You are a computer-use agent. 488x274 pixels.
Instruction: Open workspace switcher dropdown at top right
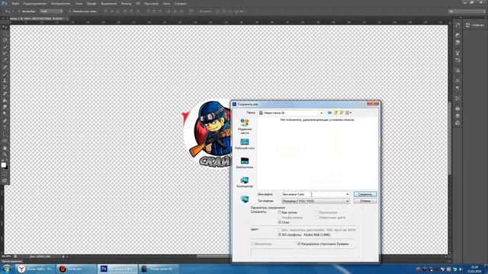click(x=467, y=11)
